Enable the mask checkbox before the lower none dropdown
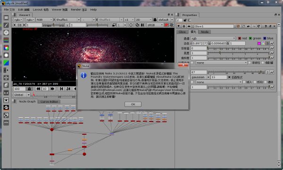The height and width of the screenshot is (170, 283). [192, 82]
